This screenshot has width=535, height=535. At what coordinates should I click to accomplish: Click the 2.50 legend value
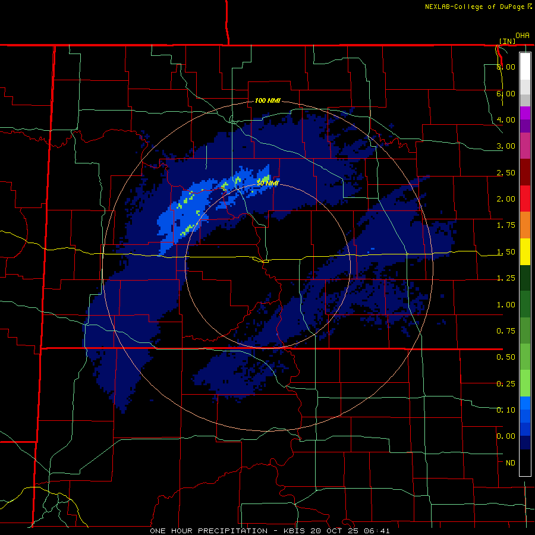[x=506, y=172]
